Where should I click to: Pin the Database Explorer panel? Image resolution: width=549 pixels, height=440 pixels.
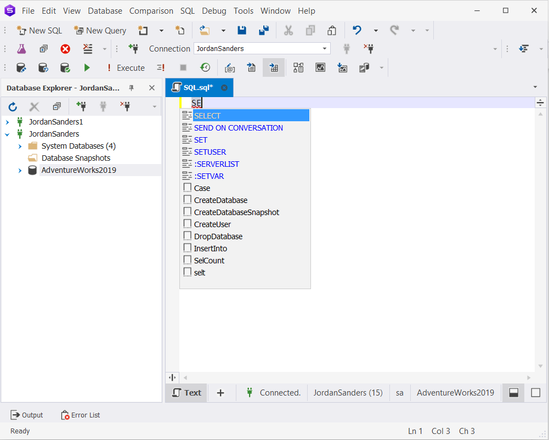coord(131,87)
